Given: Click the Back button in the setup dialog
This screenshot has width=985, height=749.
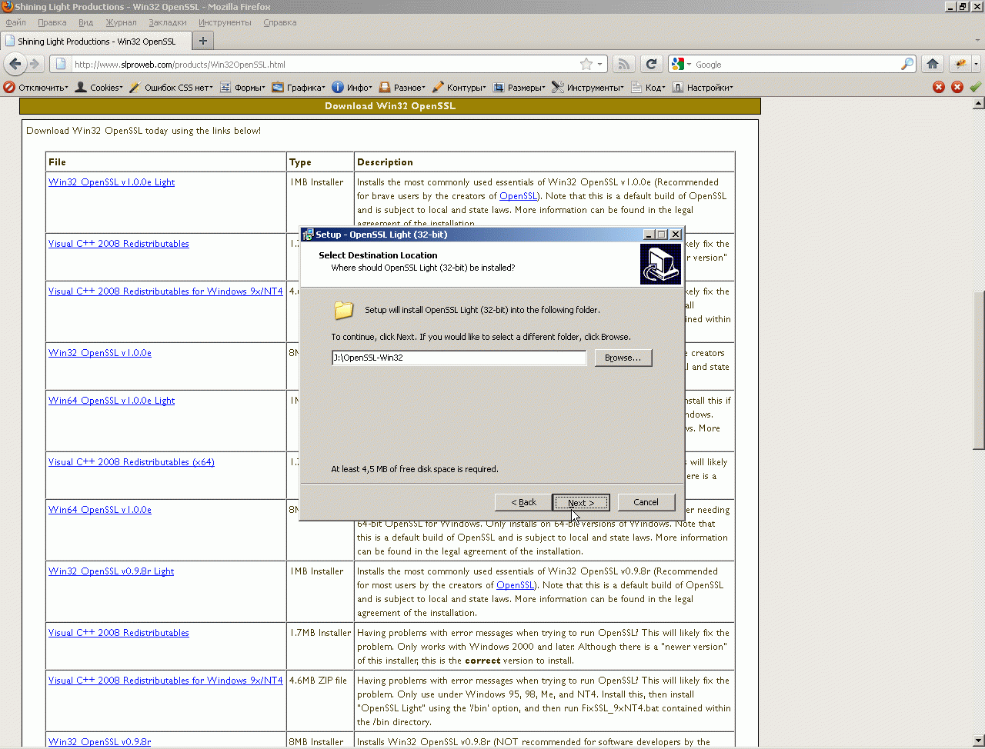Looking at the screenshot, I should click(523, 502).
